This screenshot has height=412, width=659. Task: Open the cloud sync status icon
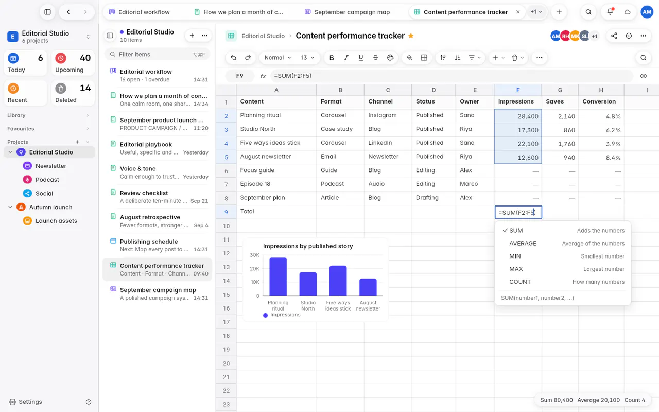point(628,12)
